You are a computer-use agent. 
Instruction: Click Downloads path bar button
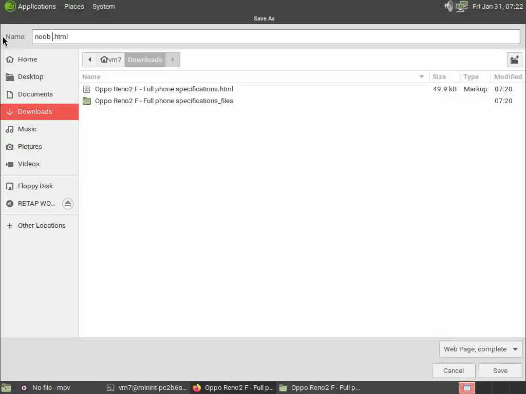coord(145,60)
